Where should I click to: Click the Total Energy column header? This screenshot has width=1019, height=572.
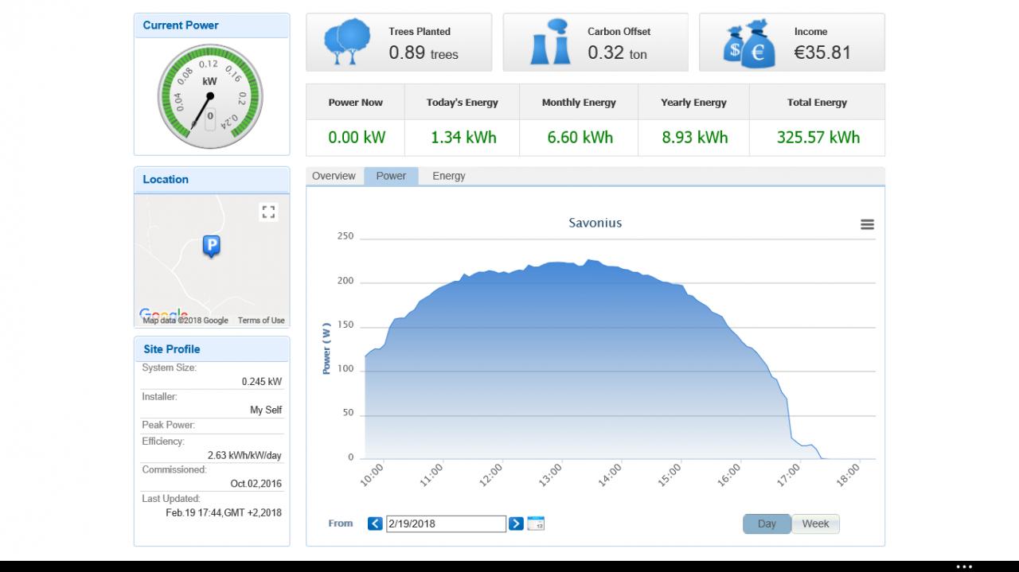(x=817, y=102)
